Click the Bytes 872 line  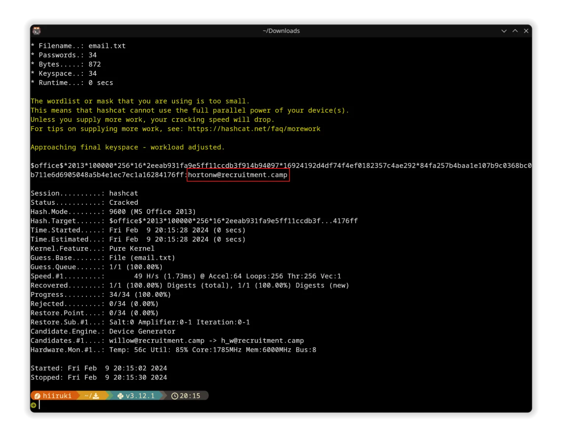66,64
